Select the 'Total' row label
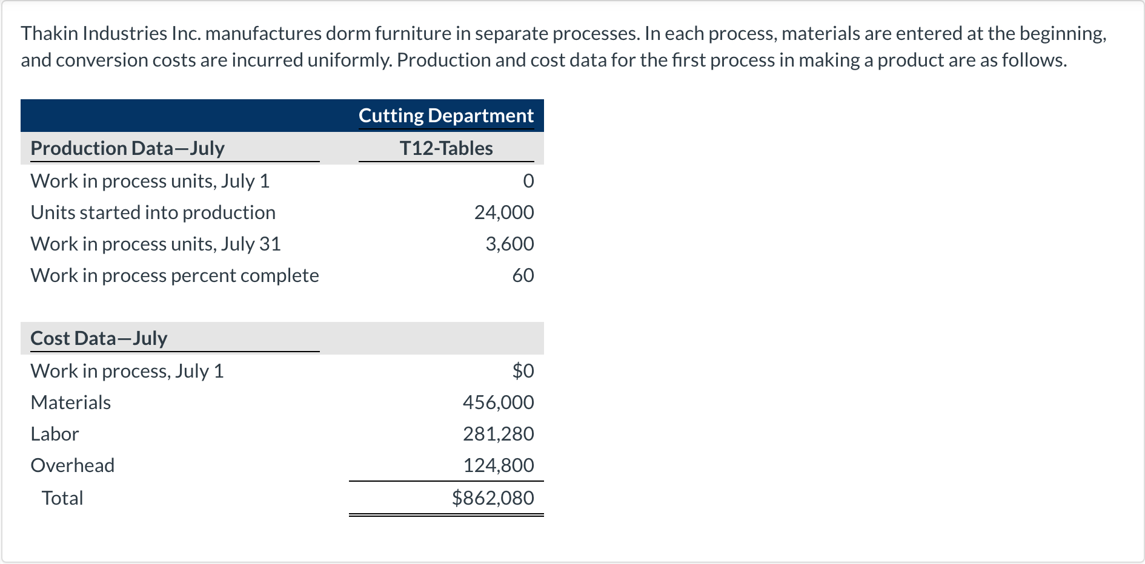 tap(62, 498)
